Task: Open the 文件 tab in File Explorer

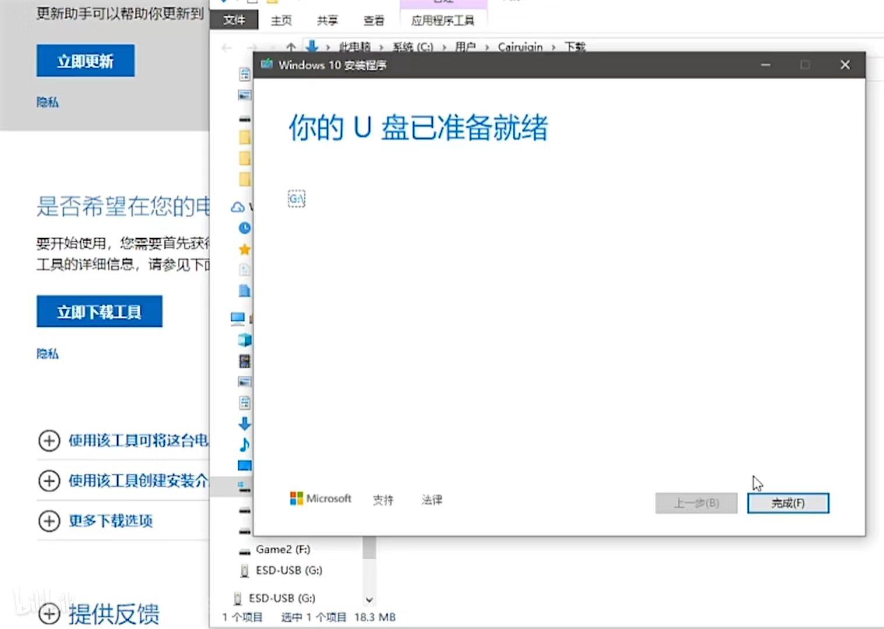Action: [234, 20]
